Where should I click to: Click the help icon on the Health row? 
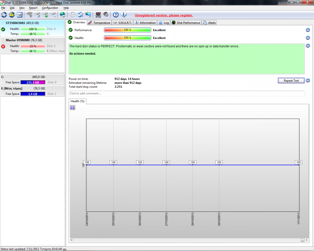tap(308, 38)
